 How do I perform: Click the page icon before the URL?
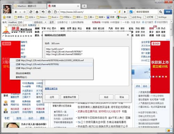click(55, 12)
